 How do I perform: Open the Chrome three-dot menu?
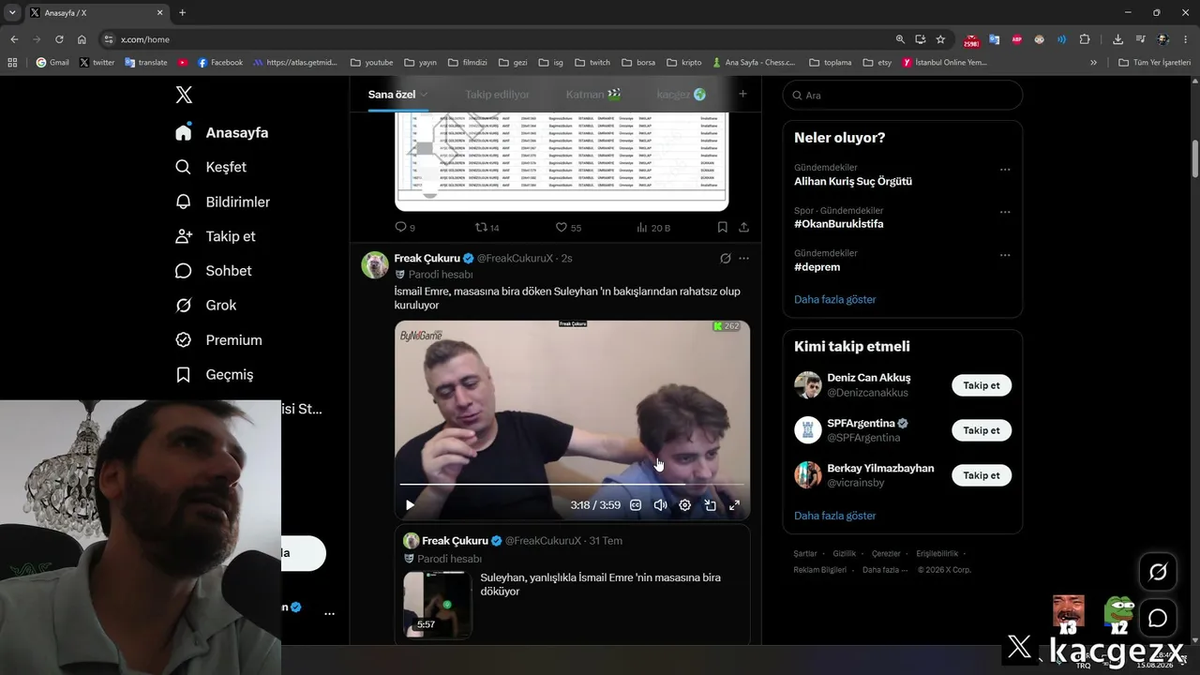(1187, 39)
